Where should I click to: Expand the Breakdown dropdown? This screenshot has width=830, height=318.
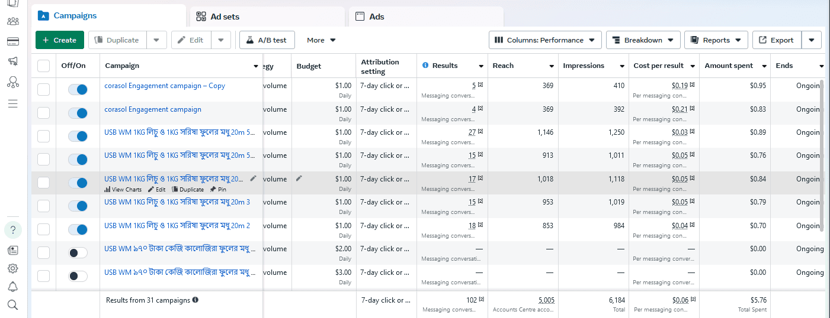(643, 40)
